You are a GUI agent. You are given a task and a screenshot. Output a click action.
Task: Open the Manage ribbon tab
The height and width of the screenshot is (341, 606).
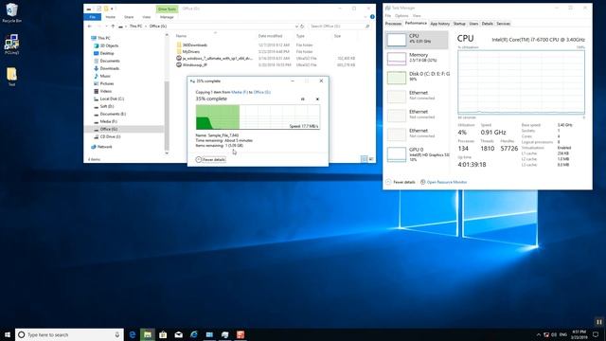(x=167, y=17)
